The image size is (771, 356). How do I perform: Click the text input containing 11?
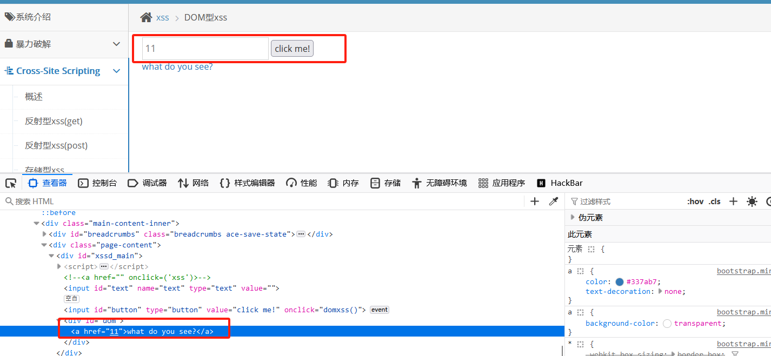[205, 49]
